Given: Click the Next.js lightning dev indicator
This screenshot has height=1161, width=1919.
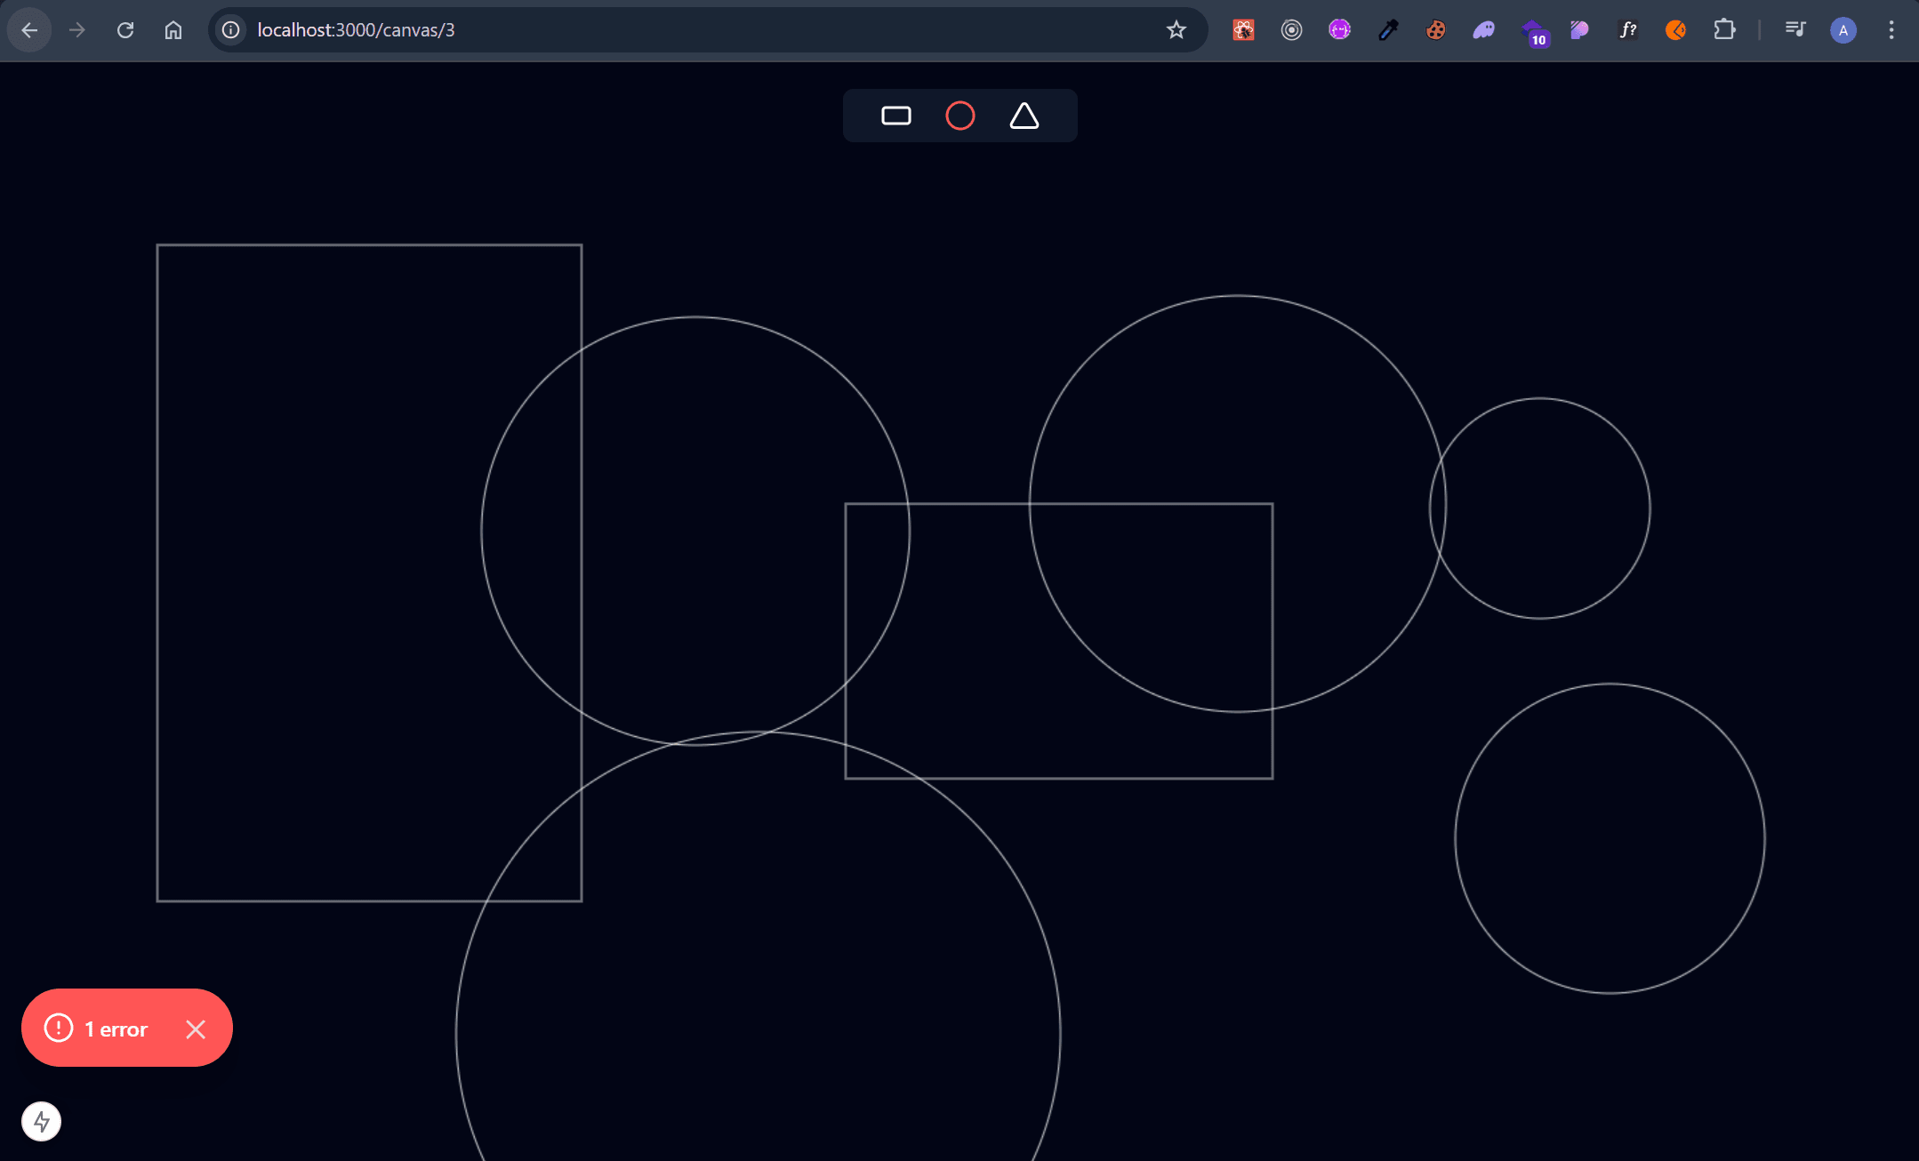Looking at the screenshot, I should click(x=41, y=1121).
